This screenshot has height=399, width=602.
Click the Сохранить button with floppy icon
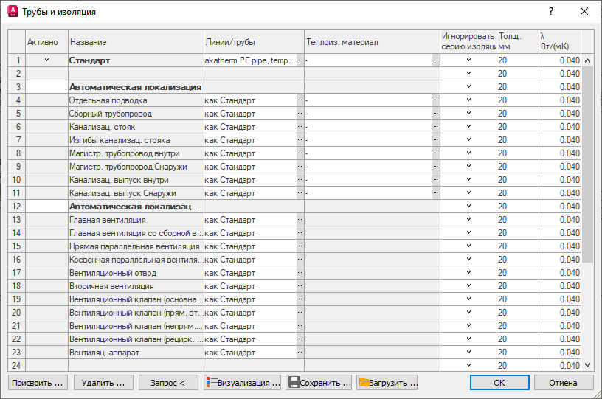[x=319, y=383]
